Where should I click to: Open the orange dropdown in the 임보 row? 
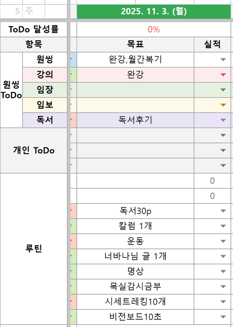[223, 105]
